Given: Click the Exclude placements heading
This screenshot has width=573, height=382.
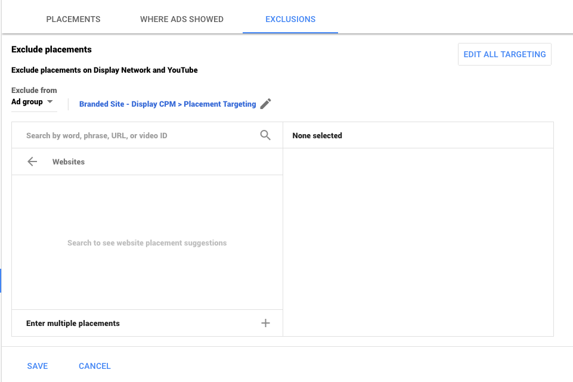Looking at the screenshot, I should [x=51, y=49].
